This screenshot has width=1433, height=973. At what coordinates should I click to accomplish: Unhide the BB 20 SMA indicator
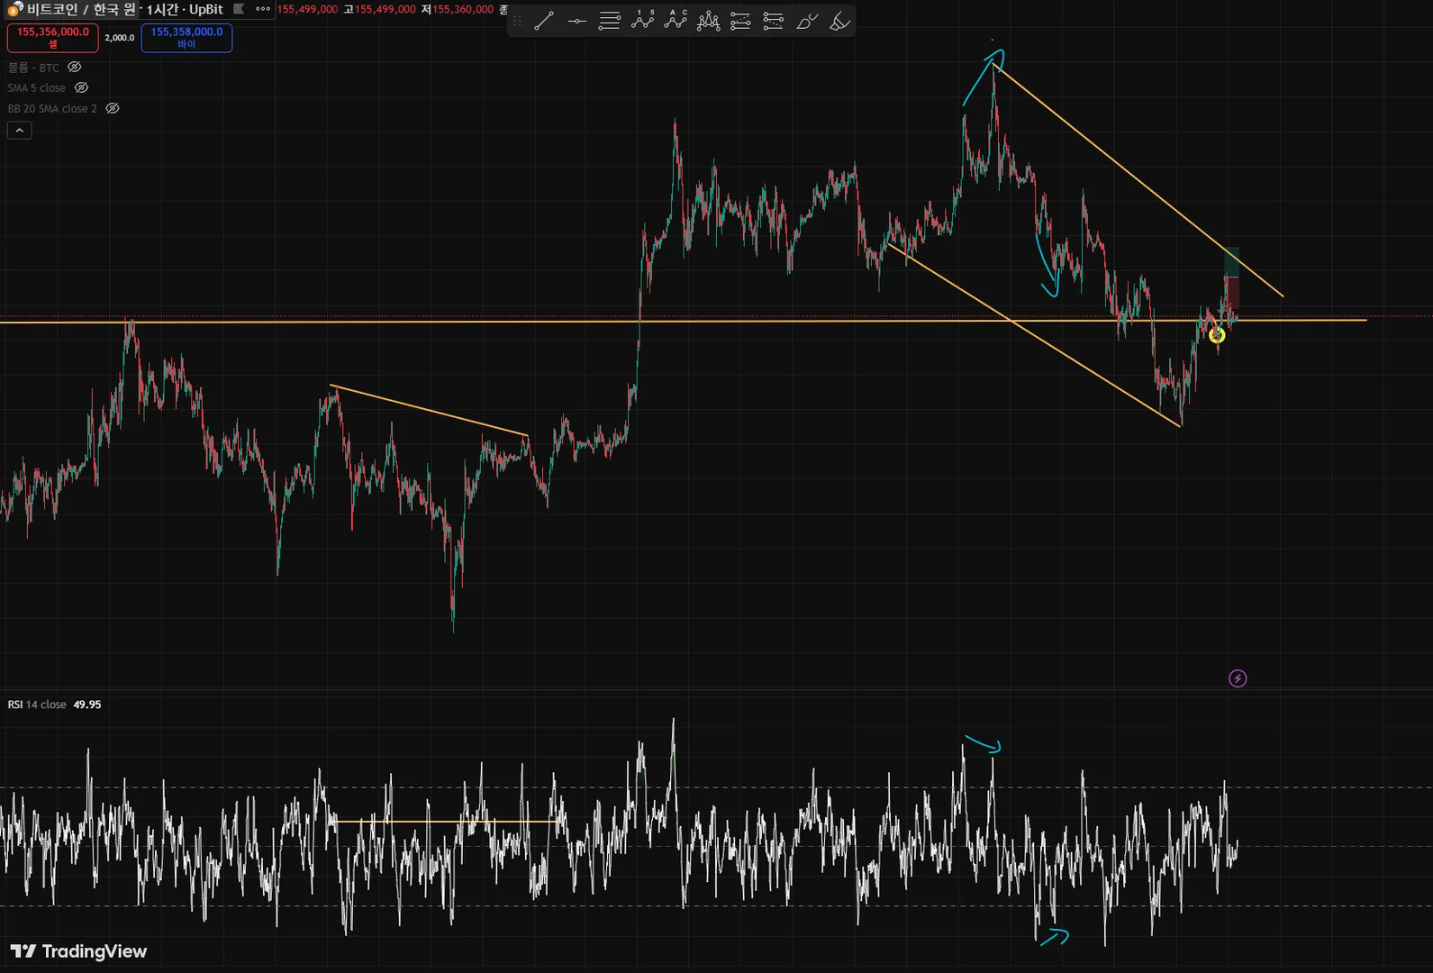coord(113,108)
